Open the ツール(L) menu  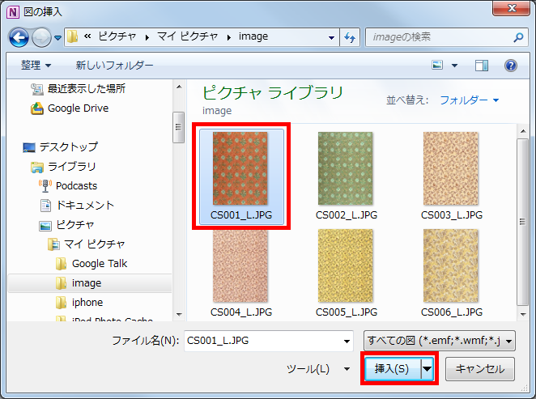pyautogui.click(x=318, y=369)
